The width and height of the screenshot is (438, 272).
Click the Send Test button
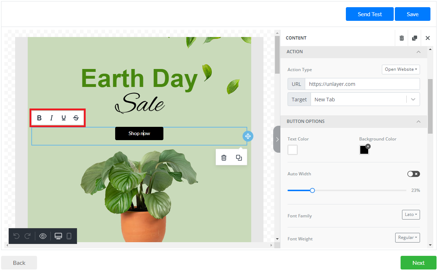pyautogui.click(x=370, y=14)
